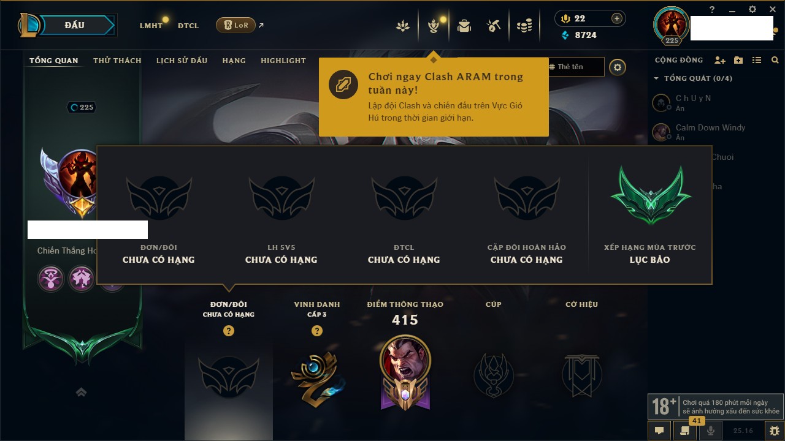This screenshot has width=785, height=441.
Task: Click the Thẻ tên input field
Action: pos(575,67)
